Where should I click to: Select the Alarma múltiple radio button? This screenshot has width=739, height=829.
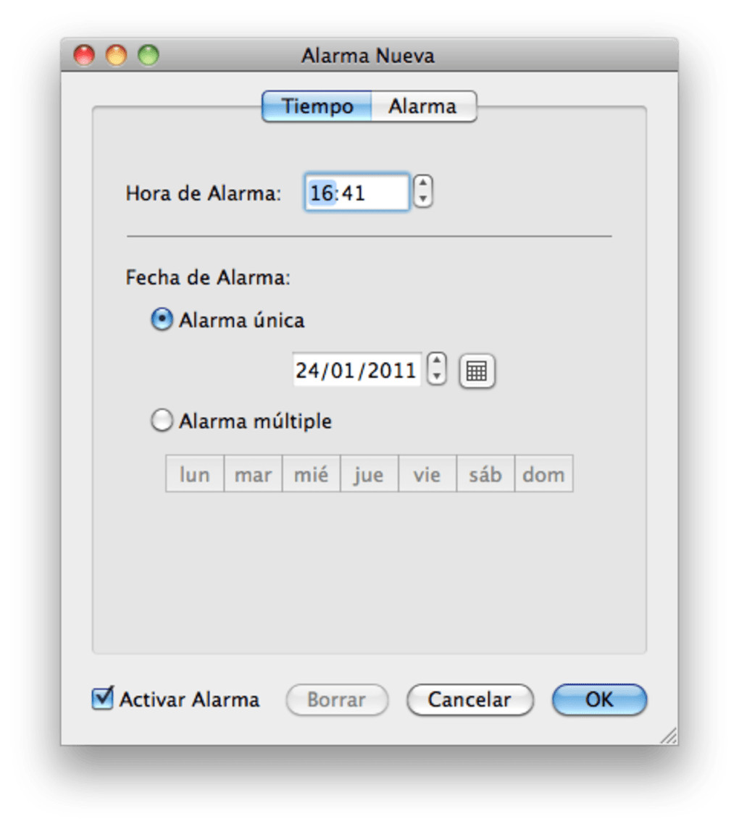click(162, 421)
